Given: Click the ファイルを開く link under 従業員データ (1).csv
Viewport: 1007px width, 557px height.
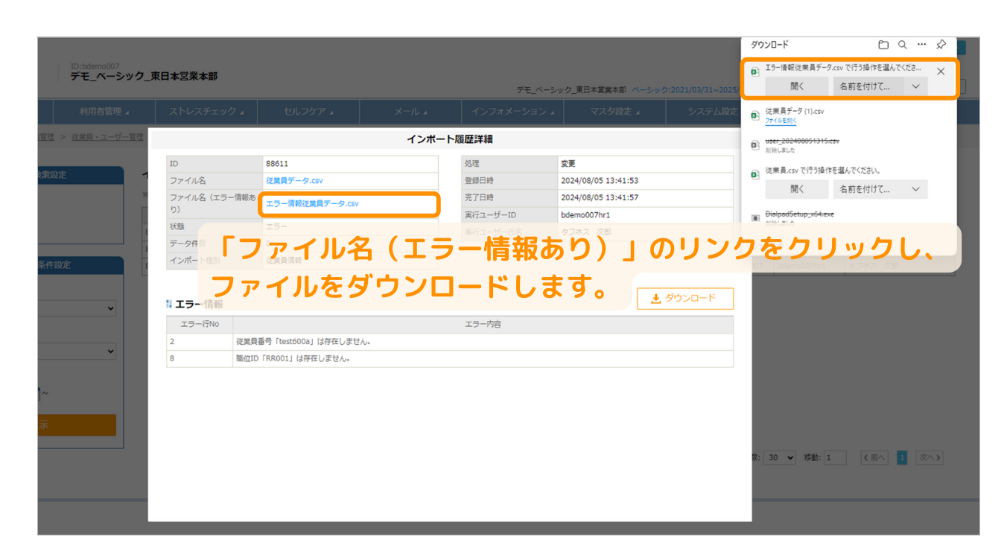Looking at the screenshot, I should point(781,121).
